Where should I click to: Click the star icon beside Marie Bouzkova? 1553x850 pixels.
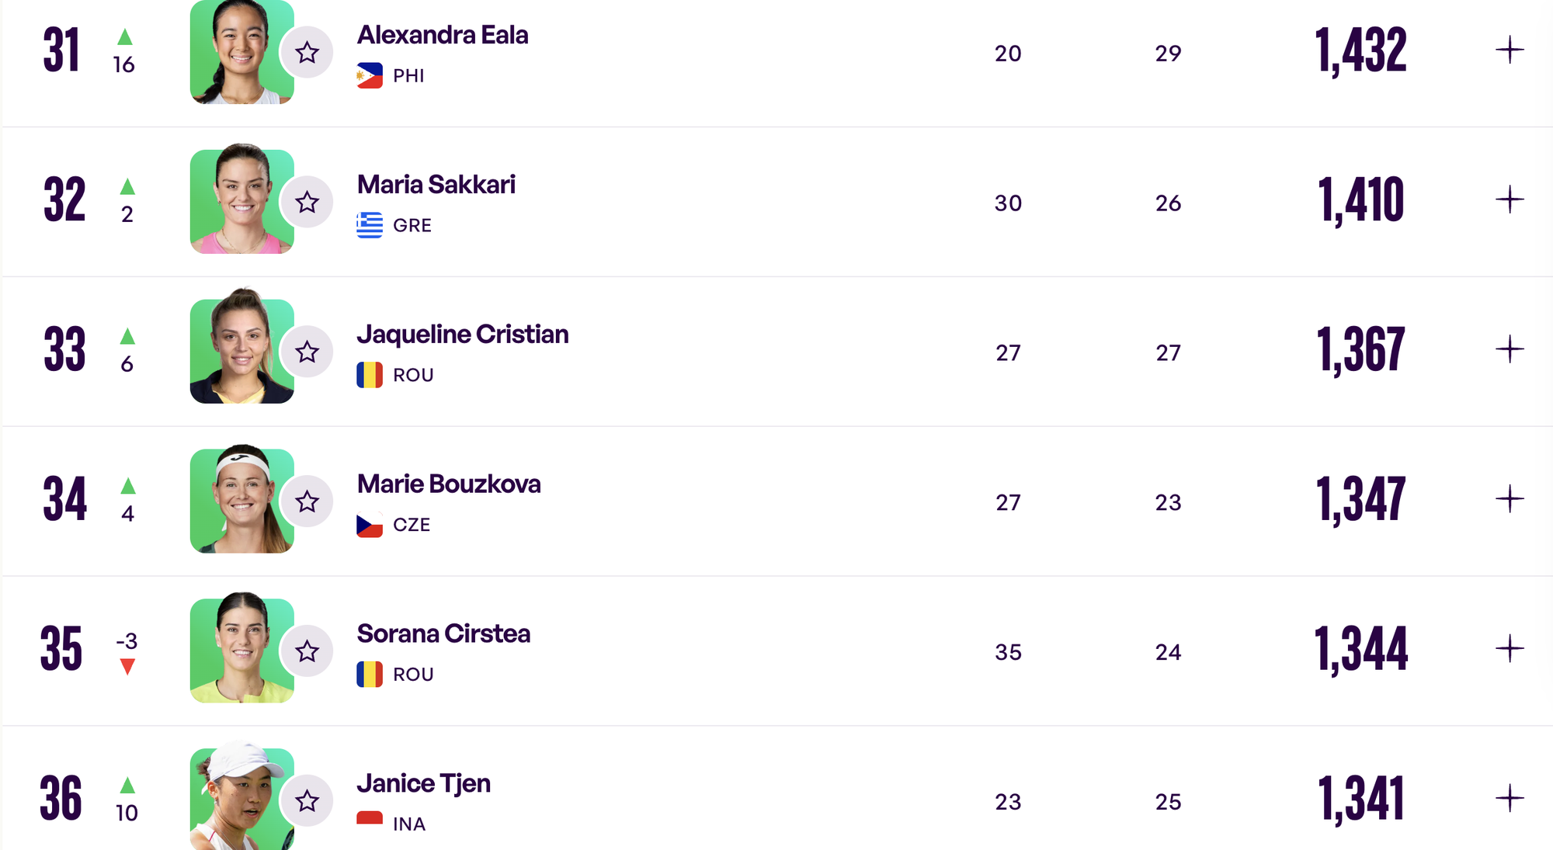pyautogui.click(x=307, y=502)
